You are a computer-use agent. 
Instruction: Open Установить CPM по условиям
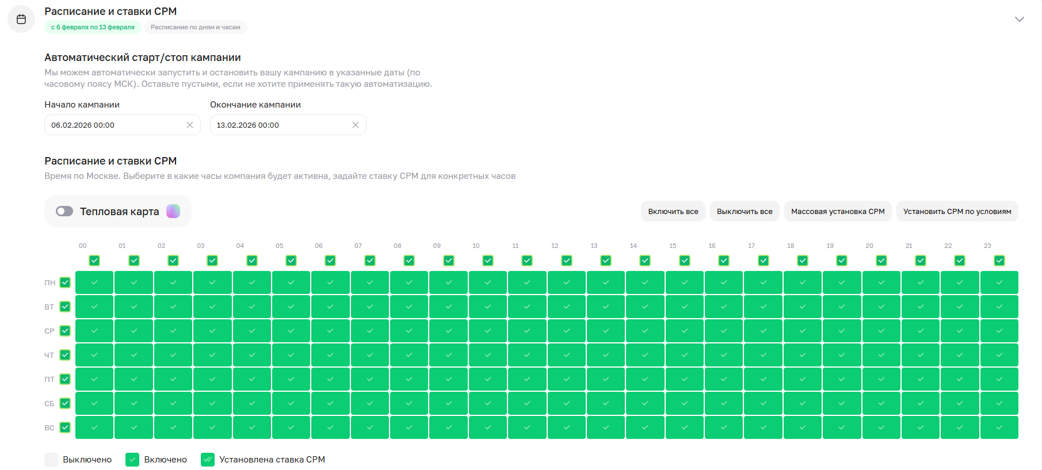tap(957, 211)
